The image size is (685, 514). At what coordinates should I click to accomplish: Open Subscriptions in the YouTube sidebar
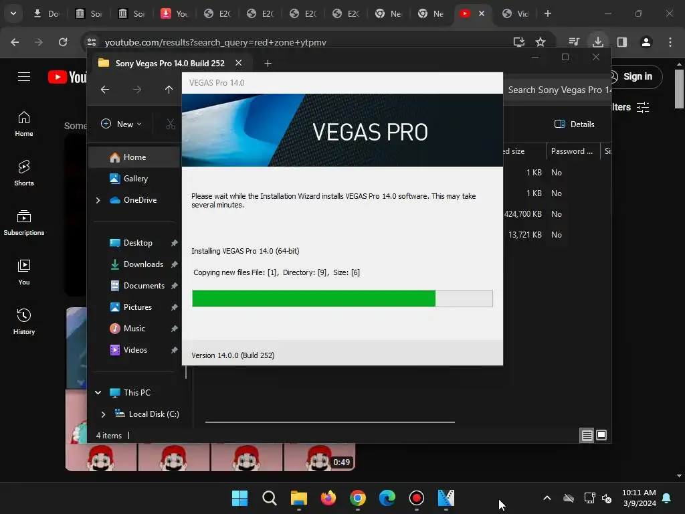tap(24, 223)
